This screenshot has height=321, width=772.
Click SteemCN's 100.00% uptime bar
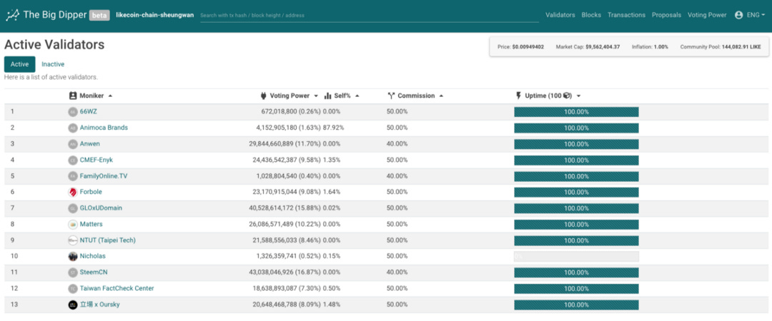pyautogui.click(x=577, y=272)
